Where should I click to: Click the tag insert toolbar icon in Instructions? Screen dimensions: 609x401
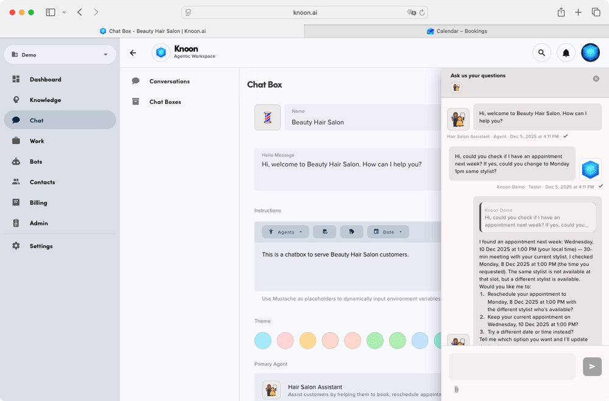click(x=351, y=232)
